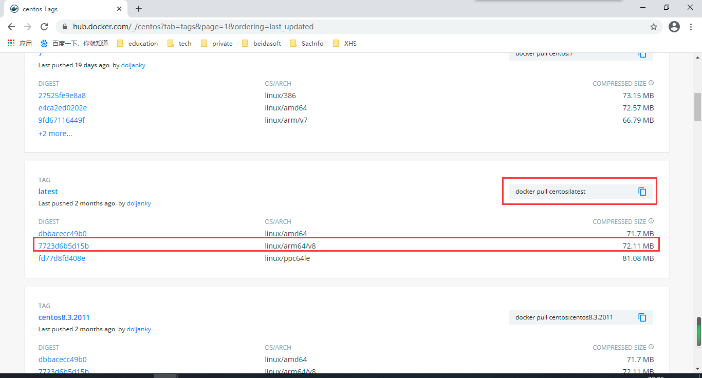Open digest 9fd67116449f

pyautogui.click(x=61, y=120)
